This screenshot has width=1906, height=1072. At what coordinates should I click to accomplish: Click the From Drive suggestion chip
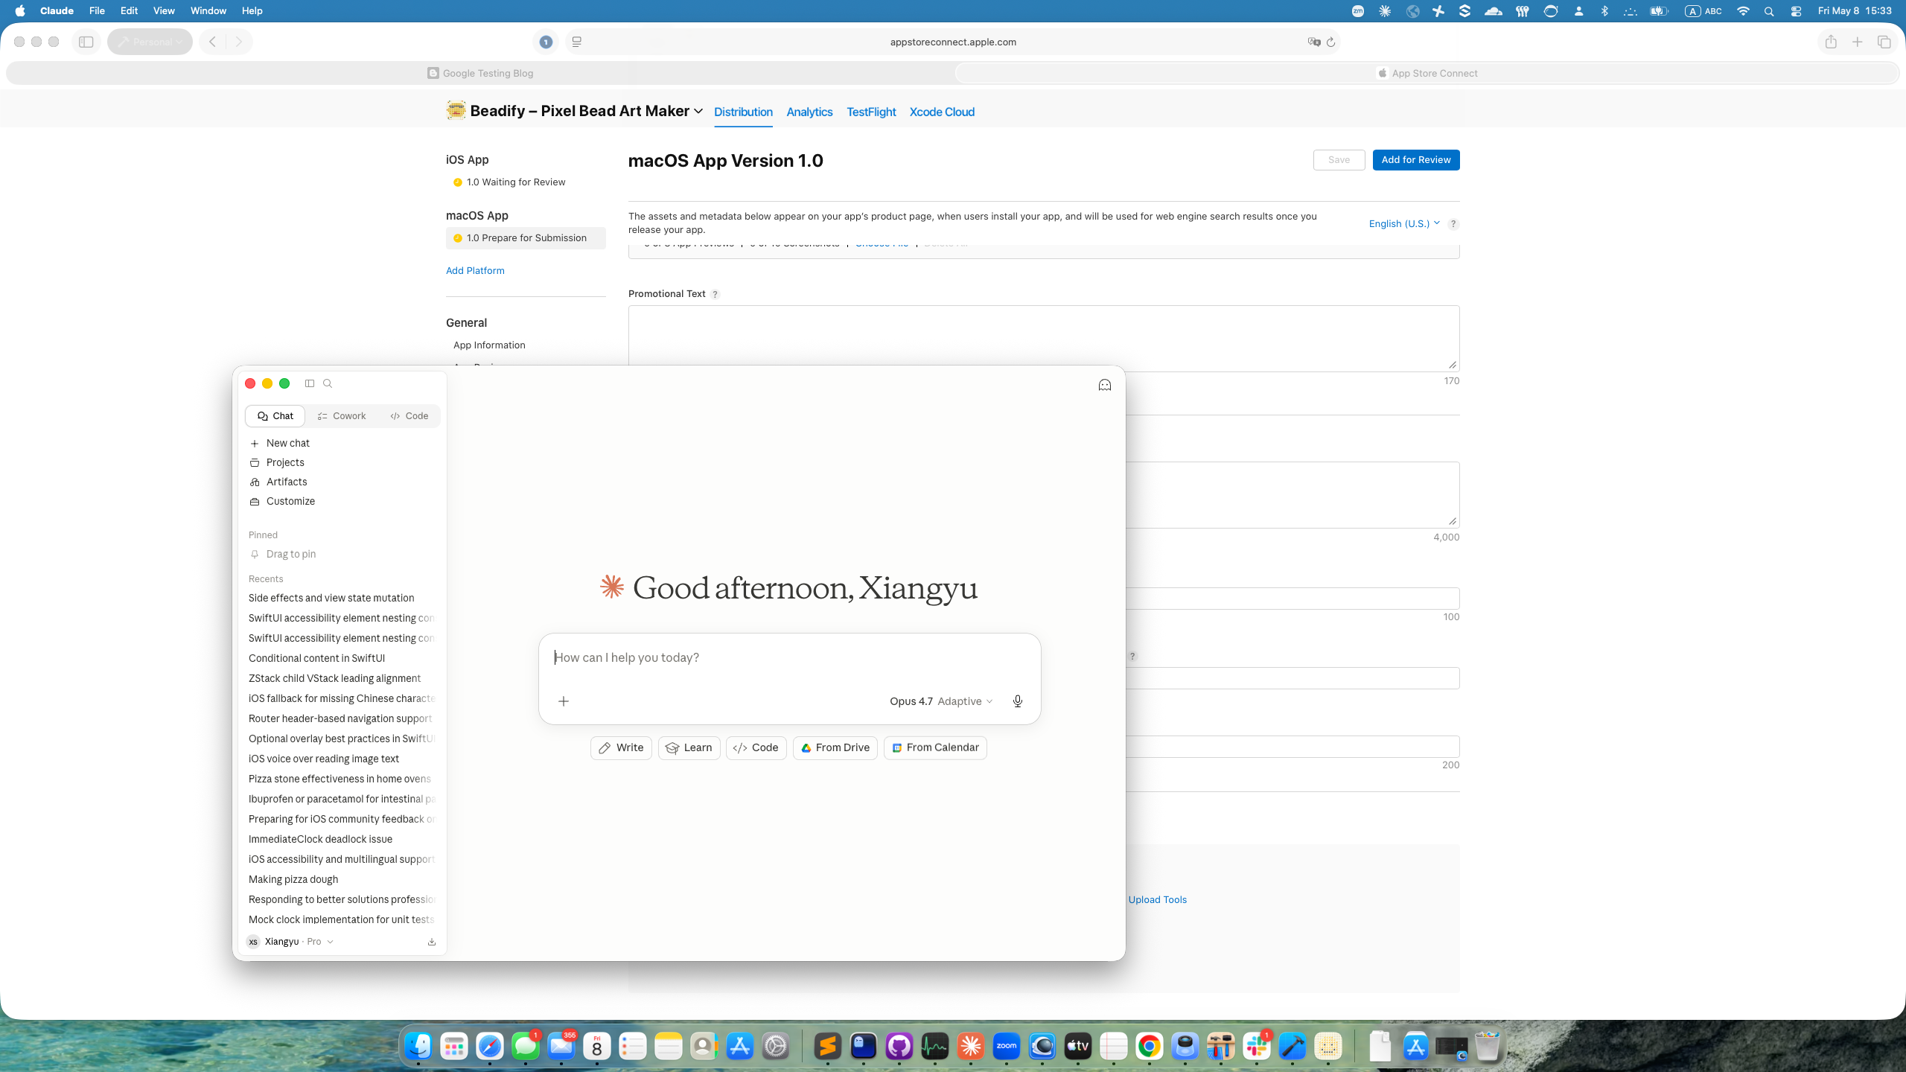pos(835,748)
